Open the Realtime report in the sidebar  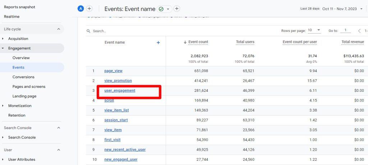[12, 16]
